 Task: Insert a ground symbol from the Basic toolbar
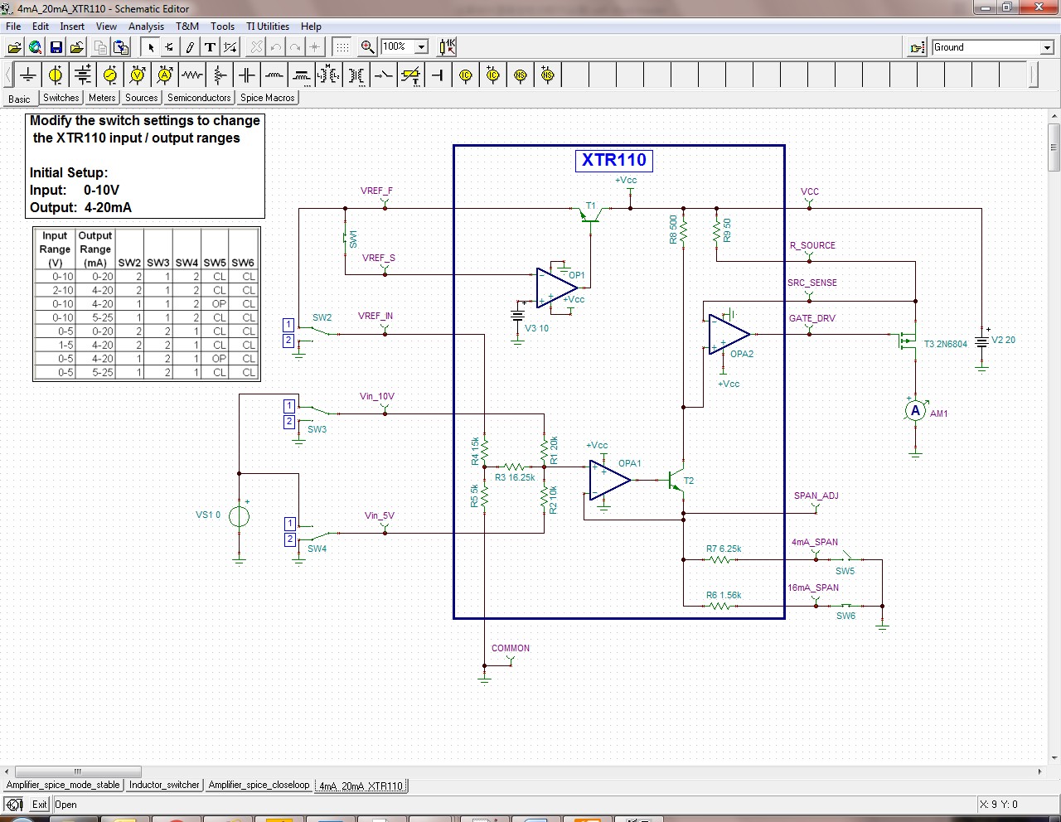(x=28, y=75)
